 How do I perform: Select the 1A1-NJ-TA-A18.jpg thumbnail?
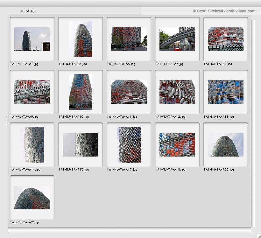[177, 145]
